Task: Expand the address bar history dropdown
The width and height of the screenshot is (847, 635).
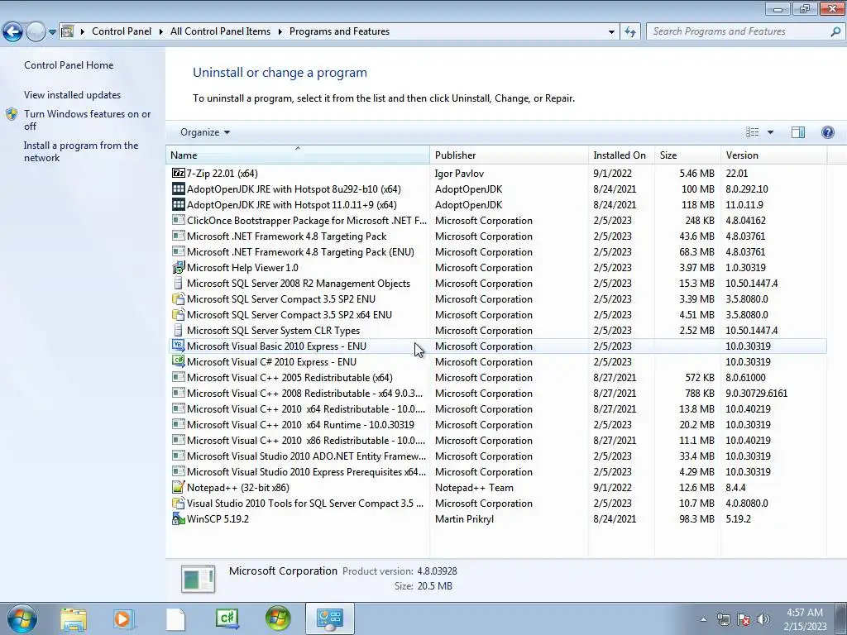Action: [x=611, y=31]
